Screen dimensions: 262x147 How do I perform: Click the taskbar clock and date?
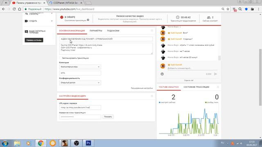click(251, 143)
